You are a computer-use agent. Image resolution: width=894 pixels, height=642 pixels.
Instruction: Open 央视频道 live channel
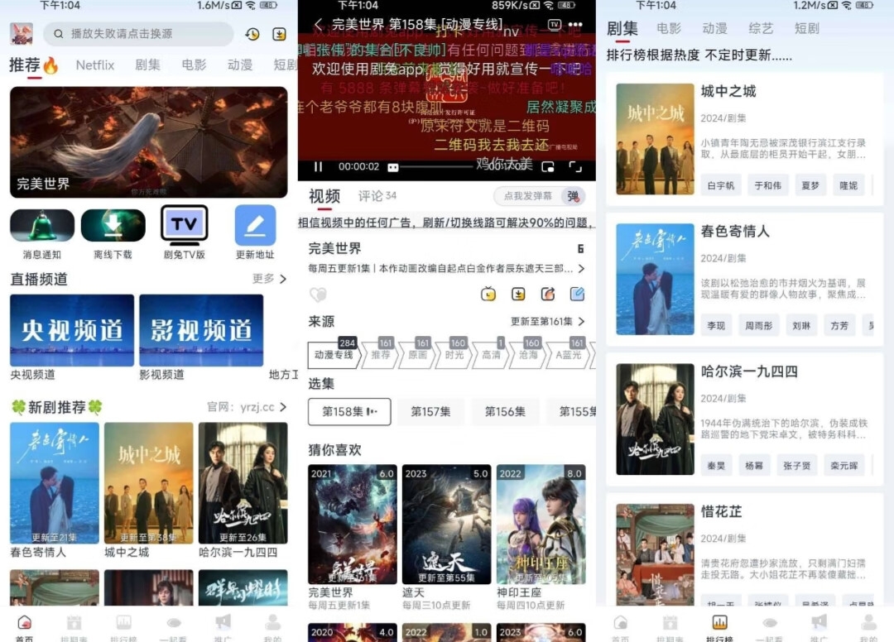click(72, 330)
